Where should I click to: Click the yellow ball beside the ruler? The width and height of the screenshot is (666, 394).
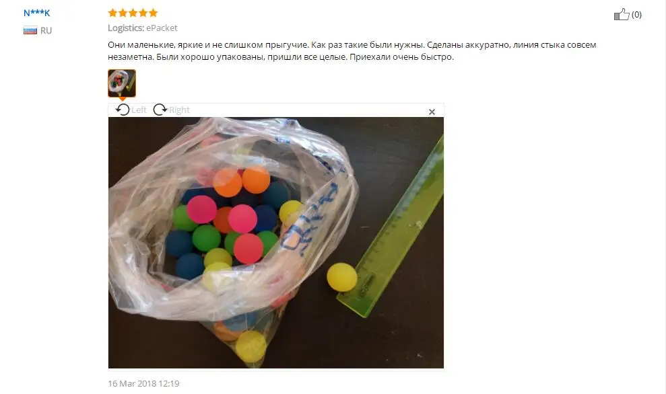[x=342, y=277]
